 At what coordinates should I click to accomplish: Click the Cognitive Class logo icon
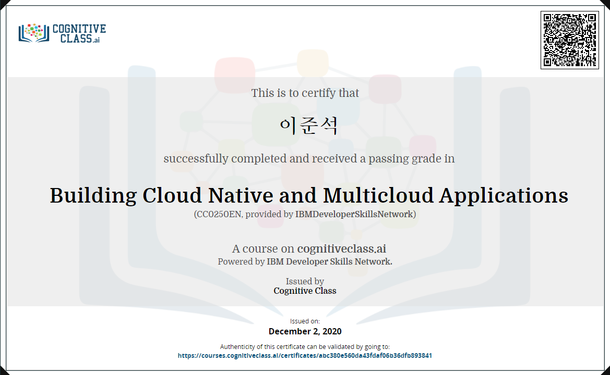point(34,33)
